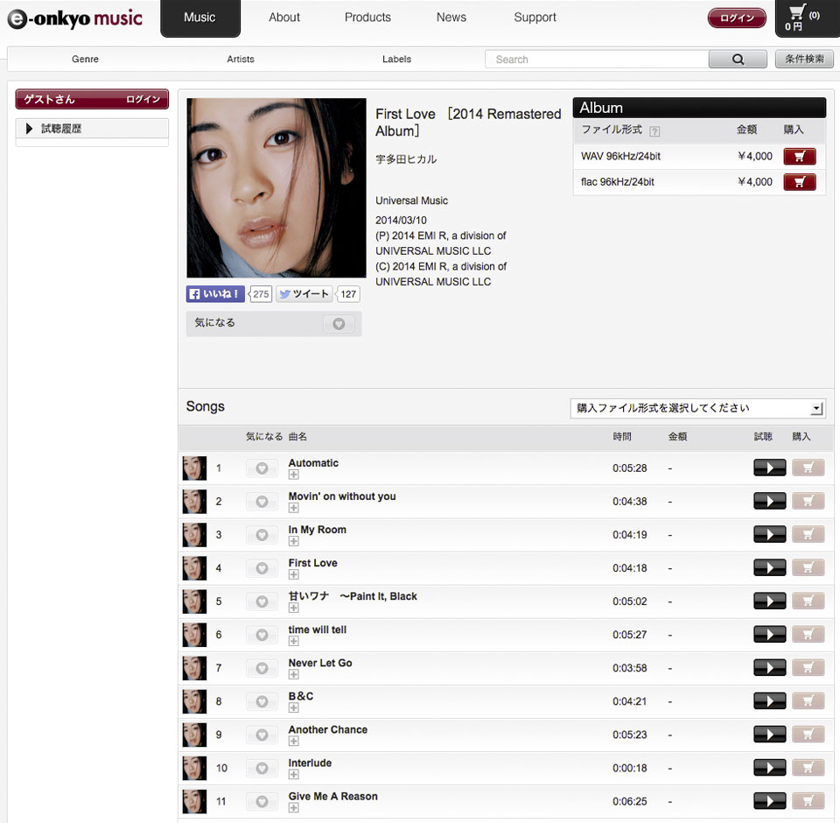Toggle the album 気になる heart button
840x823 pixels.
[x=339, y=323]
